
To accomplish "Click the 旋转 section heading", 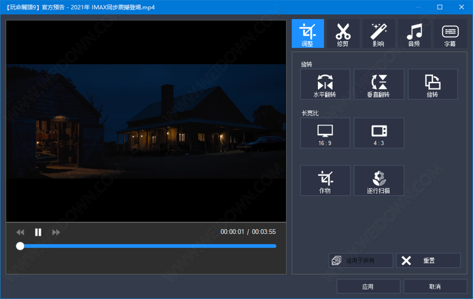I will point(307,64).
